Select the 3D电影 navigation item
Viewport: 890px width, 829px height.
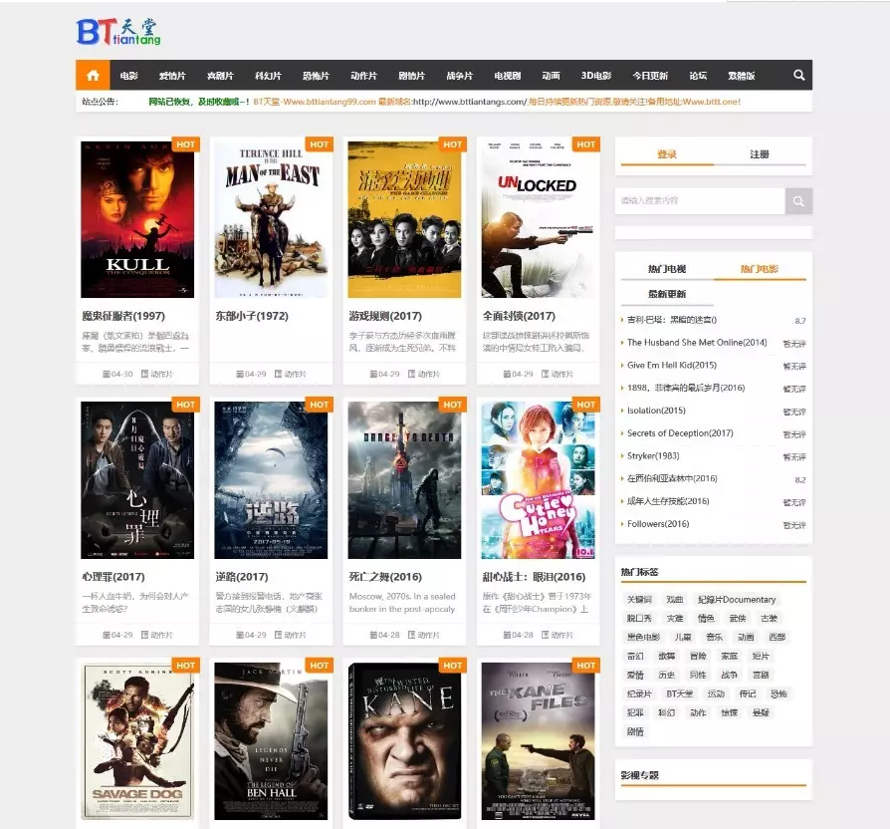click(x=596, y=76)
